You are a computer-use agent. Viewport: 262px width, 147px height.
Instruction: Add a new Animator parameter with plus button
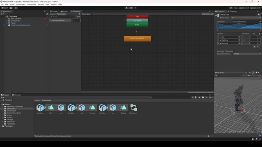78,17
